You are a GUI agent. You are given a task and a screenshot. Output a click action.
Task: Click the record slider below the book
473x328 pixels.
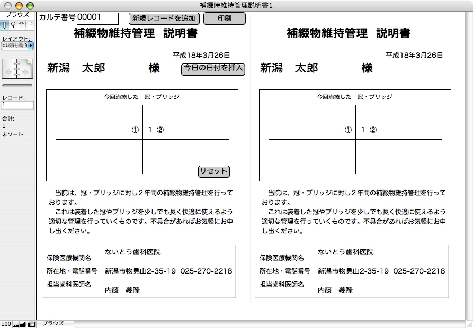click(17, 85)
